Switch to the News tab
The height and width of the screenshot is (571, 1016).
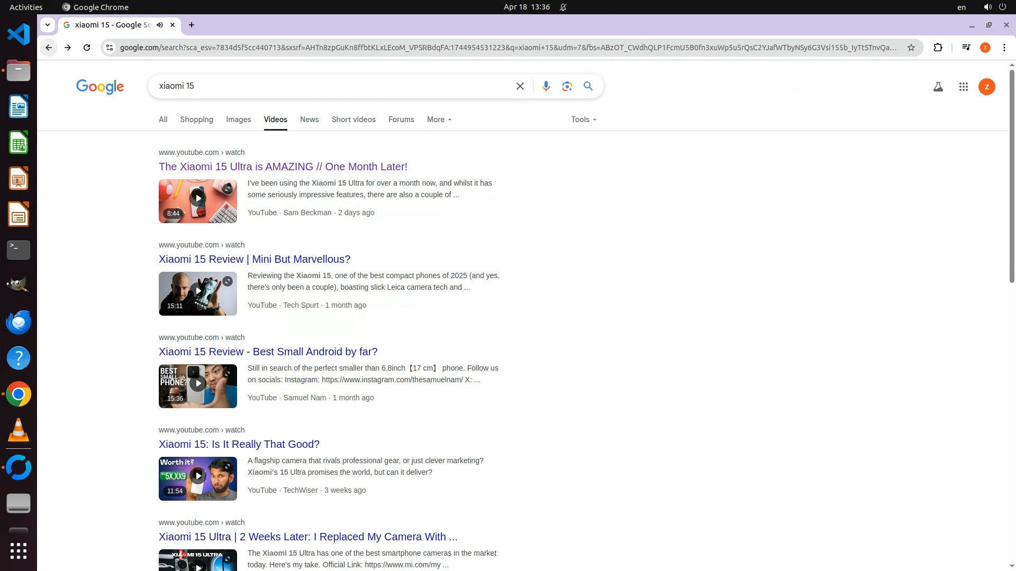tap(309, 119)
